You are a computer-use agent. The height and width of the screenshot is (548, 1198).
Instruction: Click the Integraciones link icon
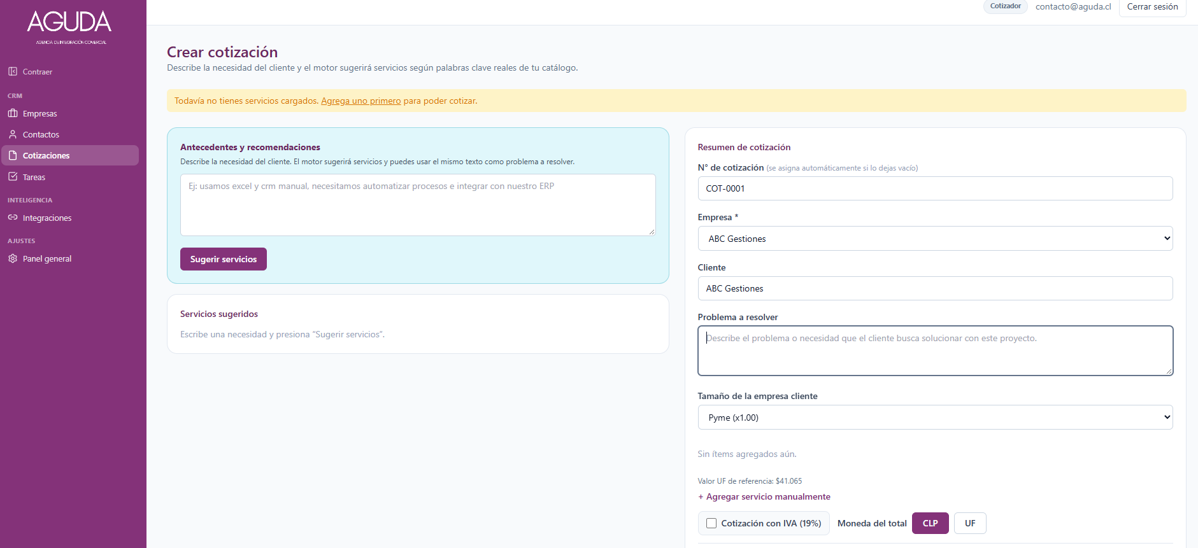point(13,217)
